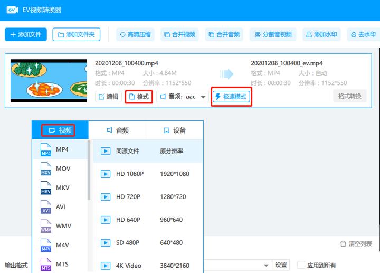Click the 格式转换 convert button
Screen dimensions: 380x273
(x=350, y=96)
